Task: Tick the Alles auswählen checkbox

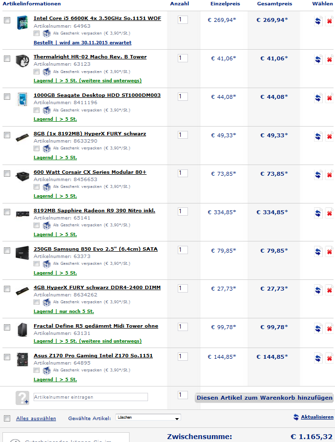Action: (7, 418)
